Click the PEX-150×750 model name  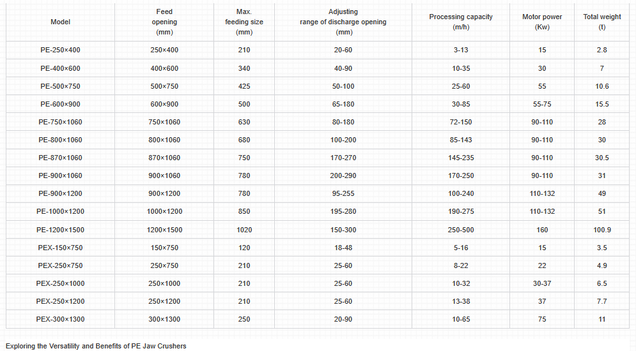click(x=60, y=248)
